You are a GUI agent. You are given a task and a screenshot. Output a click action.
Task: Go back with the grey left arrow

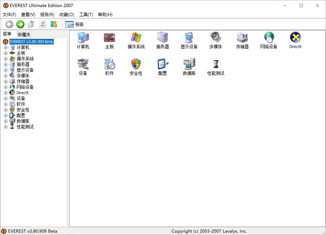pos(9,24)
